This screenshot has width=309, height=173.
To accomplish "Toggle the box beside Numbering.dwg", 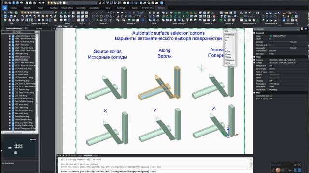I will (x=10, y=81).
